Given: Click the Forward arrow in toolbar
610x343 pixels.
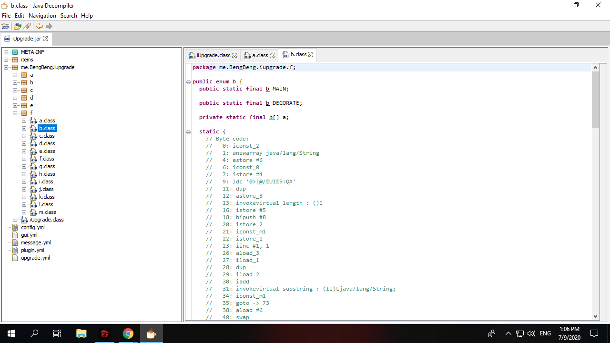Looking at the screenshot, I should [x=49, y=26].
